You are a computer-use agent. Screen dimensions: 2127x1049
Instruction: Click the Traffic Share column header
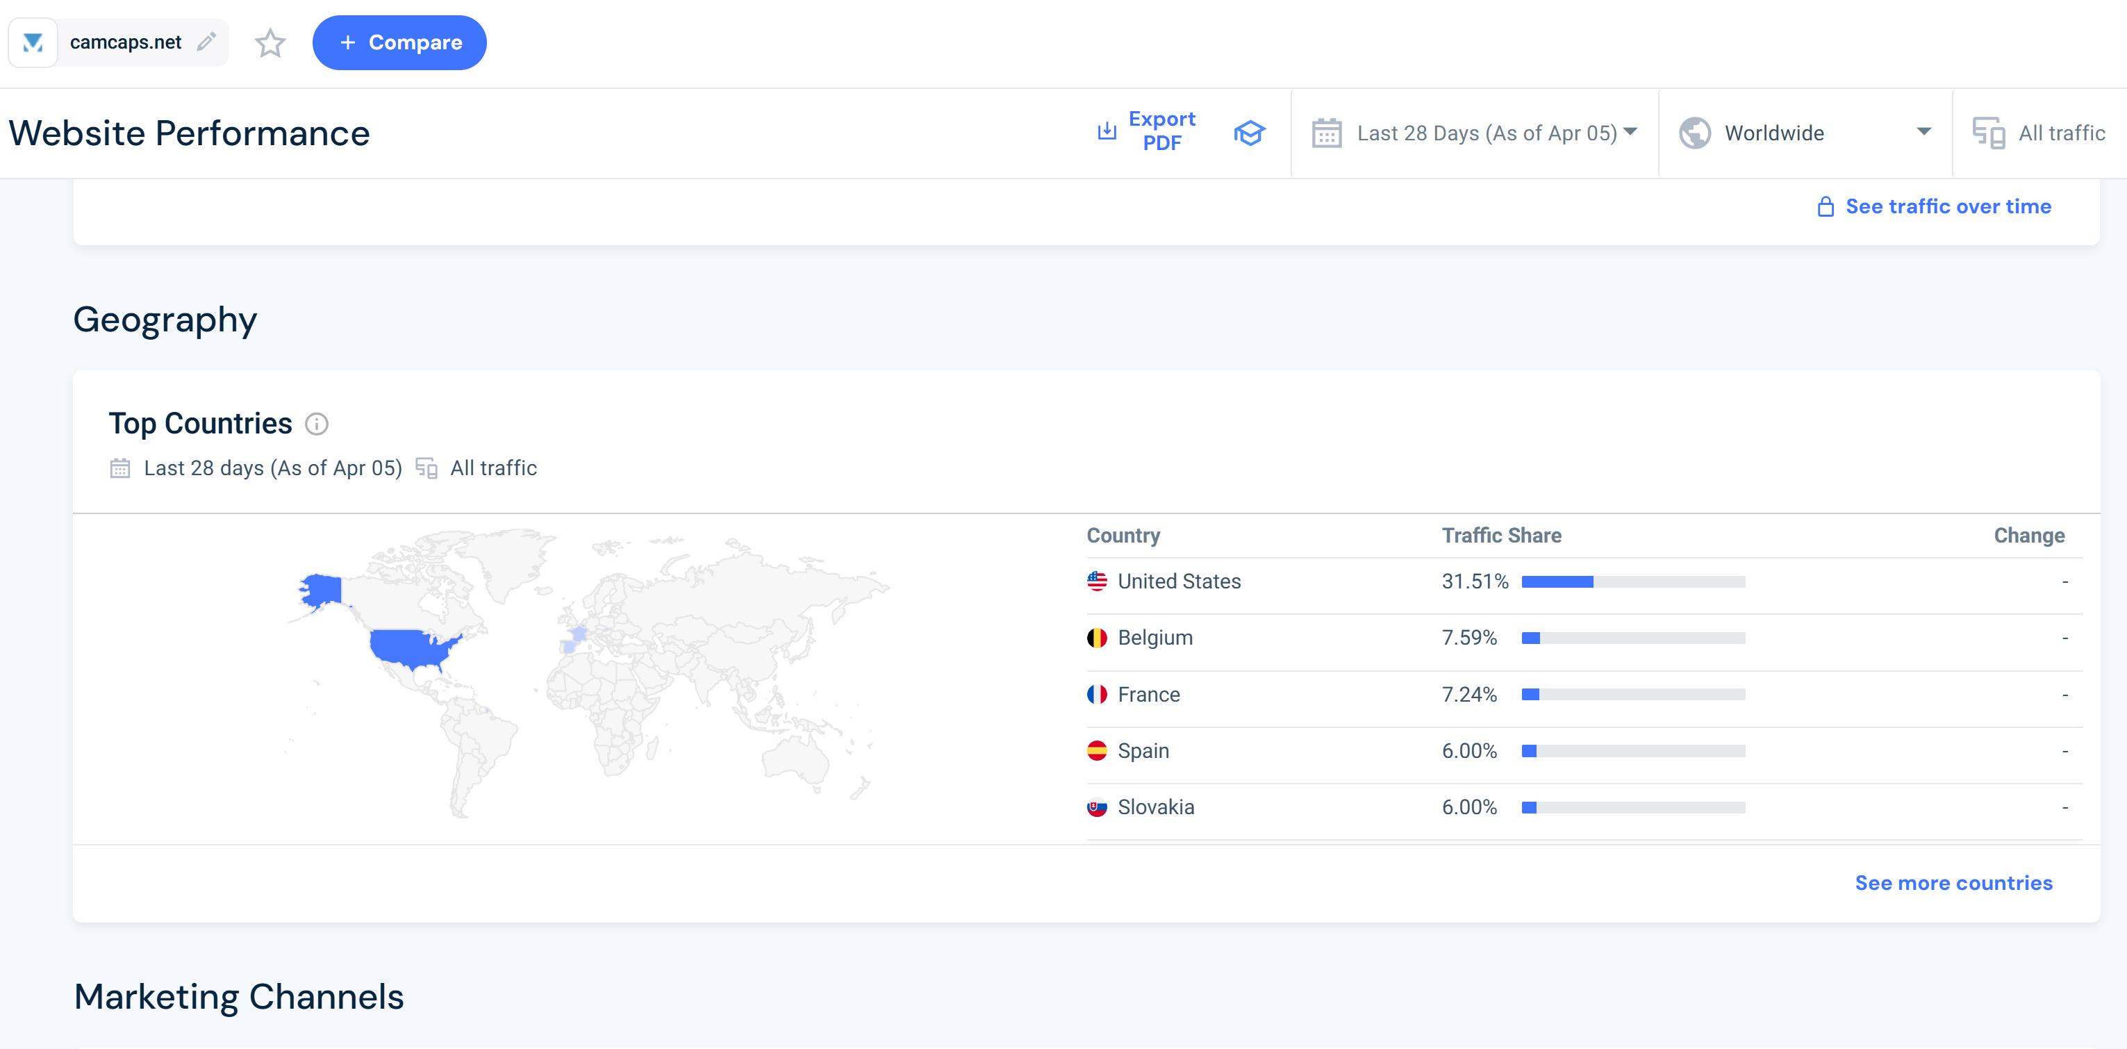pyautogui.click(x=1501, y=535)
